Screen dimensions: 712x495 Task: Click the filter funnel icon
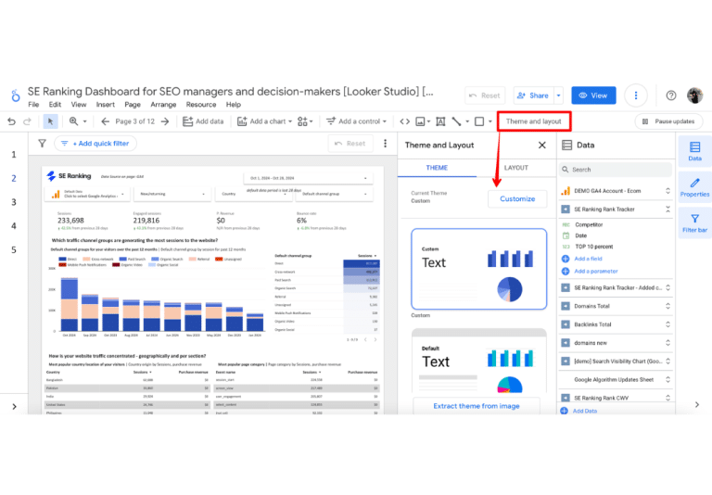[43, 144]
